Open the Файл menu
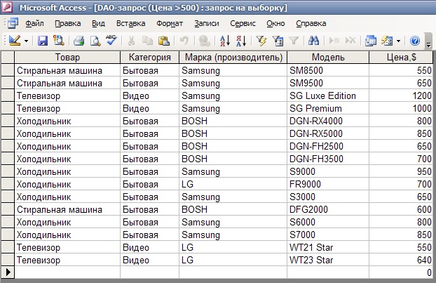 [34, 23]
